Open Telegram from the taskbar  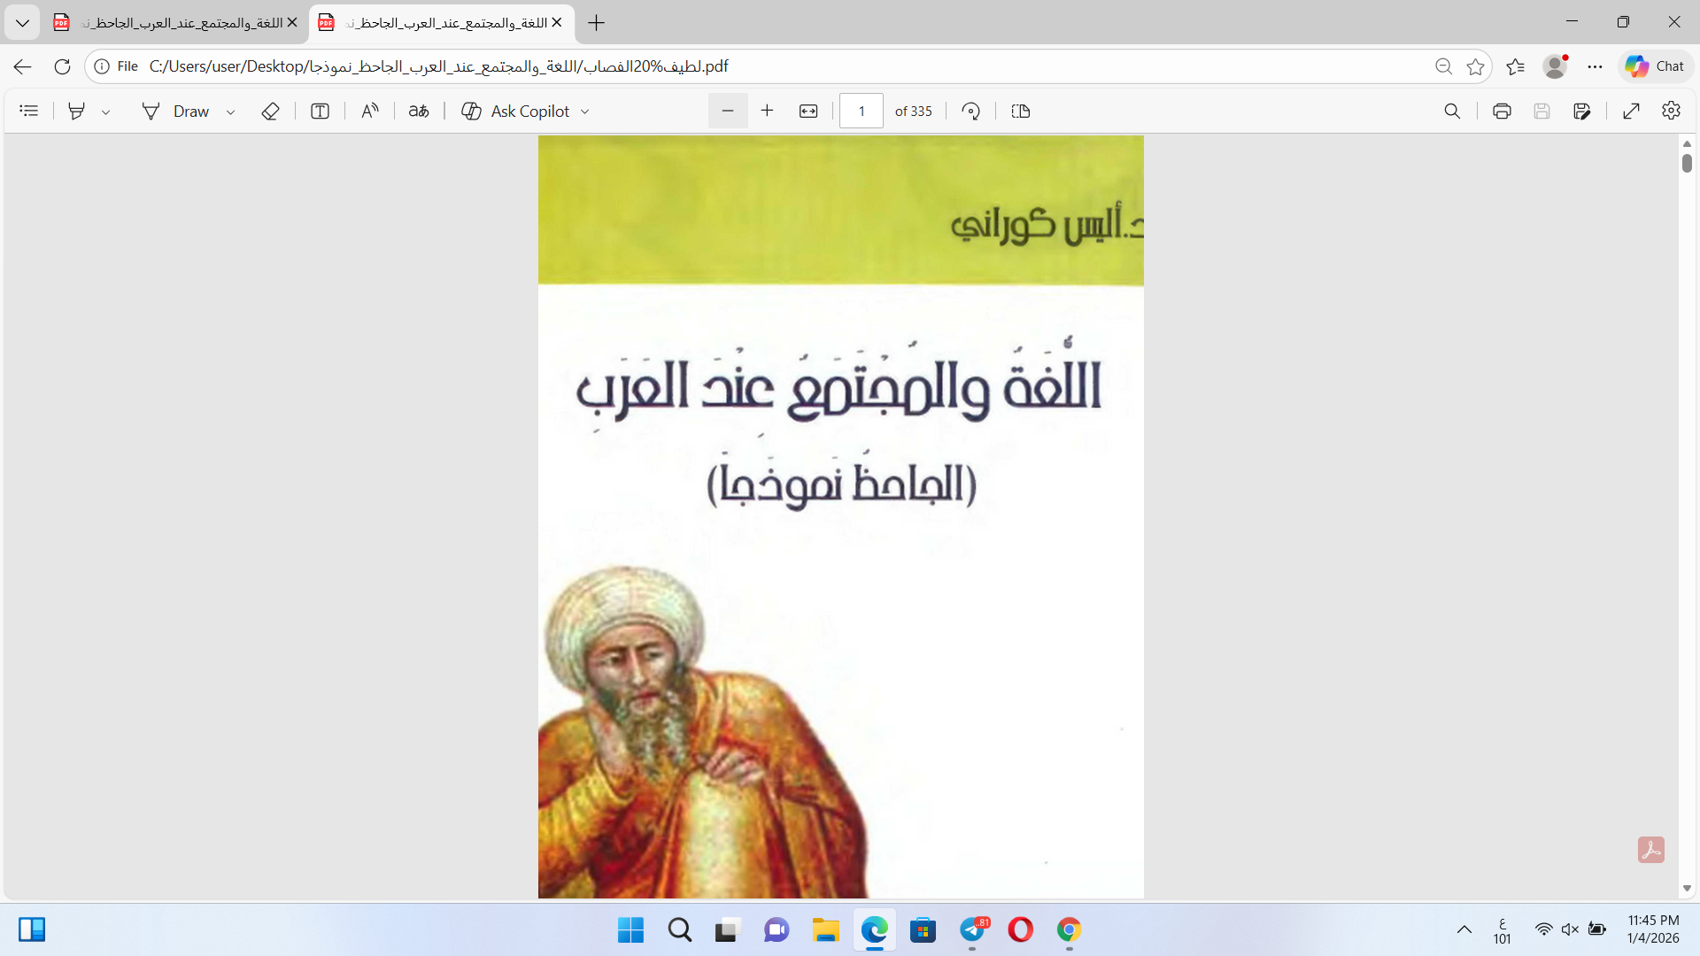click(x=972, y=930)
